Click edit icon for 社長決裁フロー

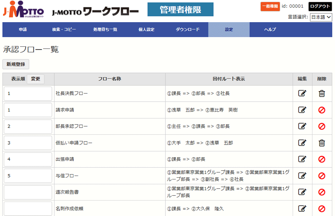click(302, 93)
